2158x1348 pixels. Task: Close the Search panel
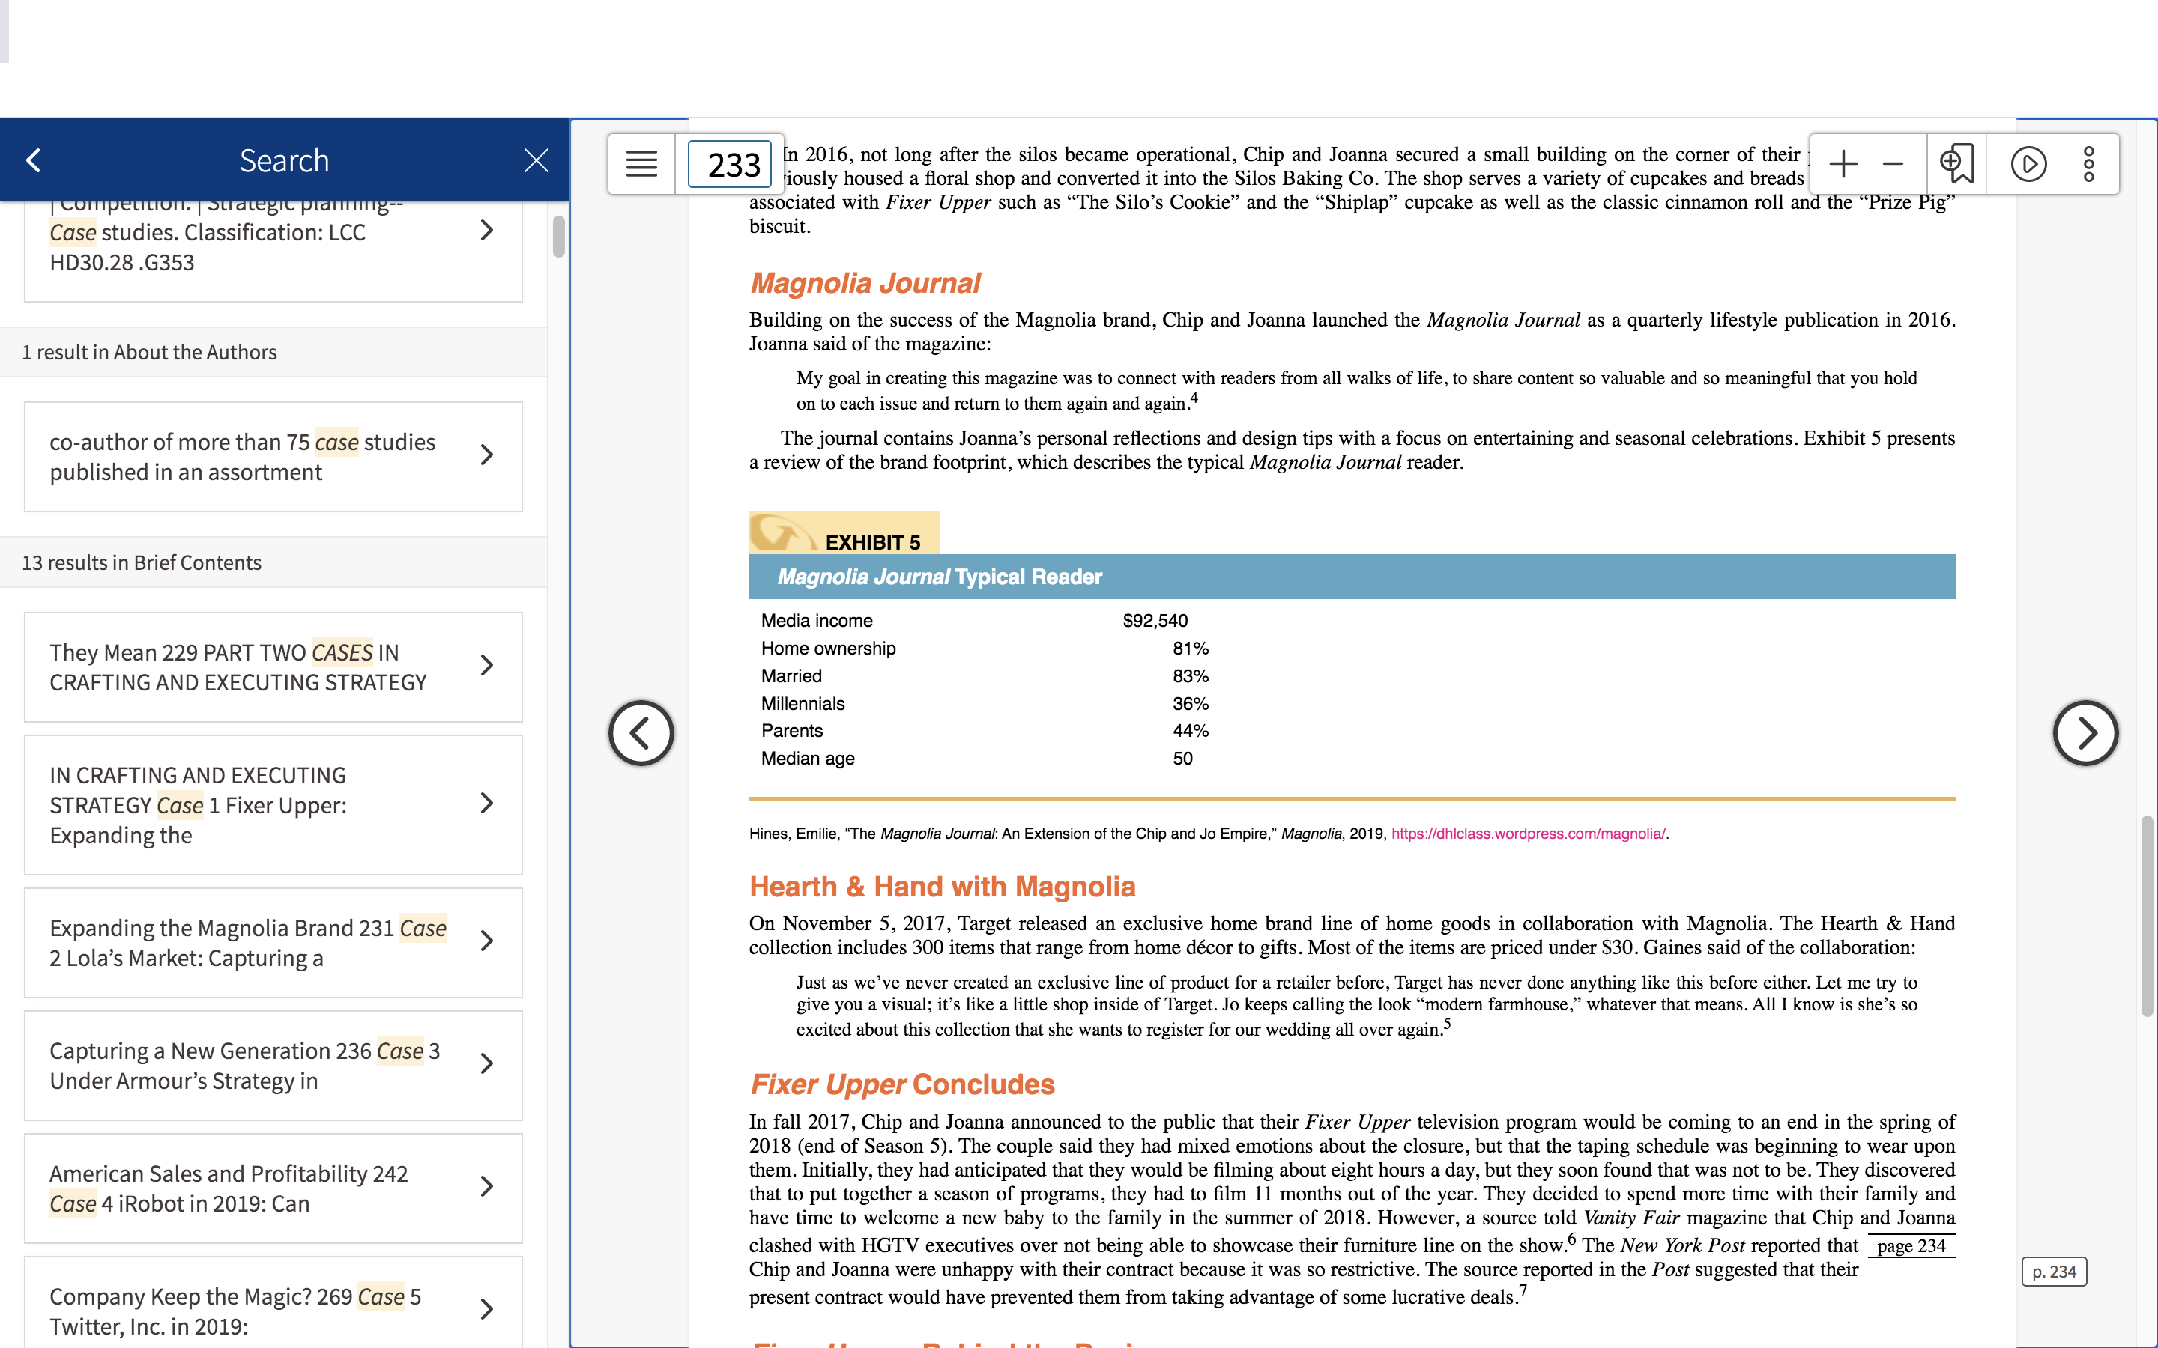tap(536, 160)
